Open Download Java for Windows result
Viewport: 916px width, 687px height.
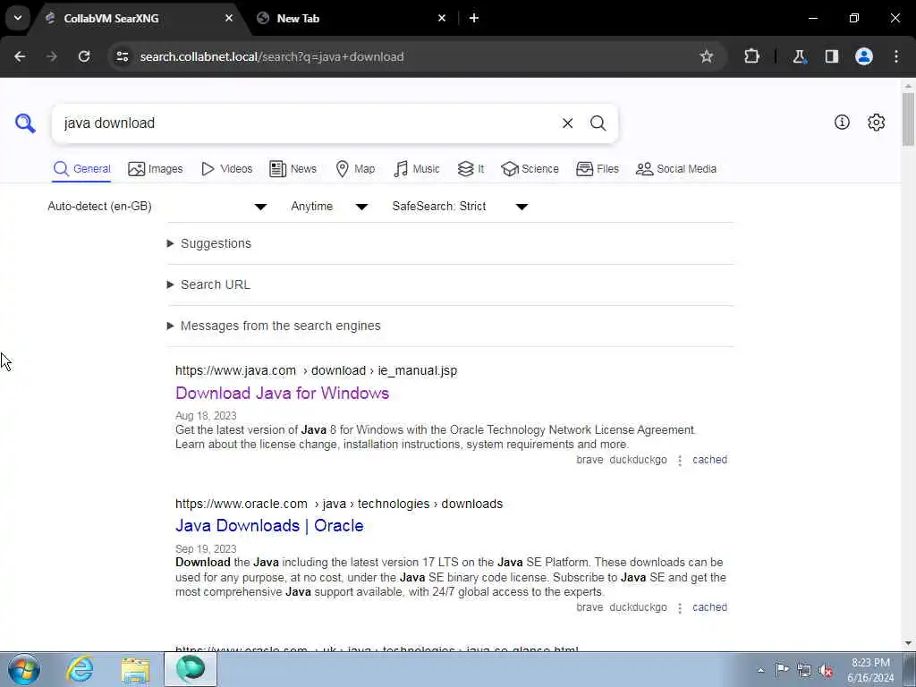(282, 394)
